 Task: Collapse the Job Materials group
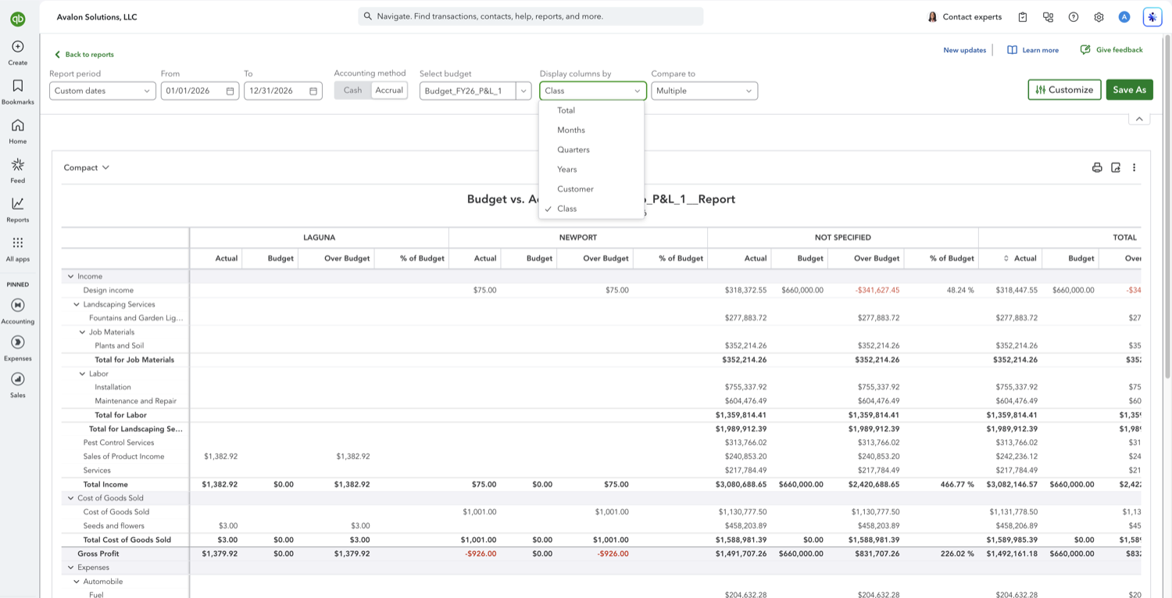(82, 332)
